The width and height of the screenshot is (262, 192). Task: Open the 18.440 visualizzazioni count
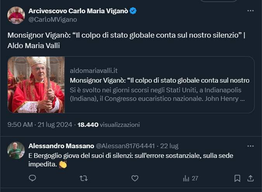[109, 125]
